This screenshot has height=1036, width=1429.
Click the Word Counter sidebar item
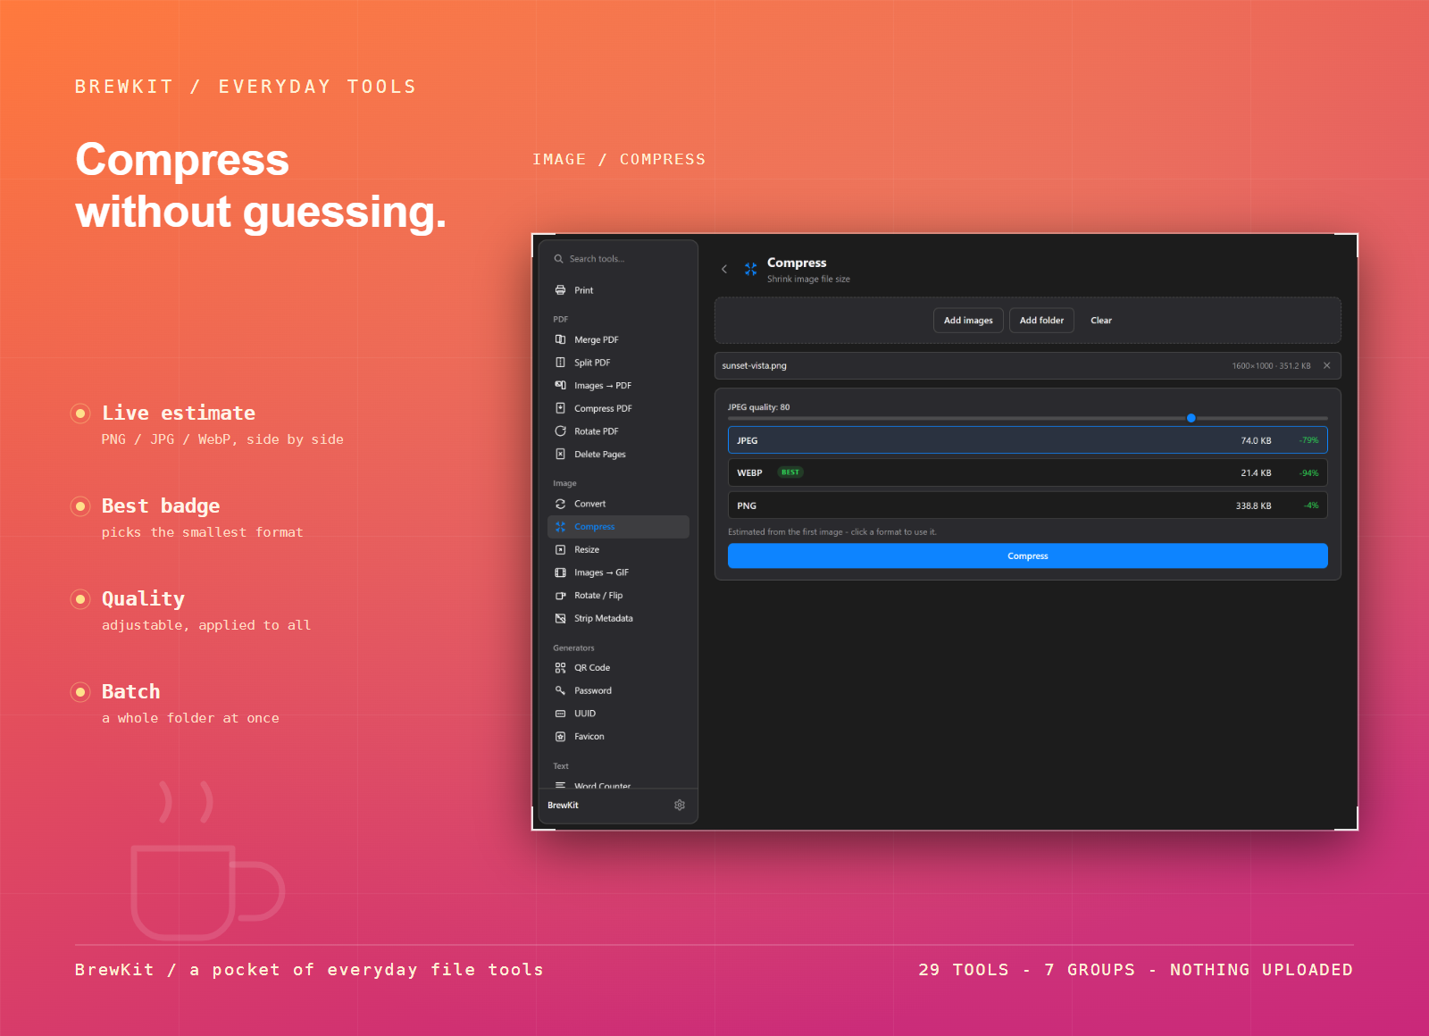(x=602, y=786)
